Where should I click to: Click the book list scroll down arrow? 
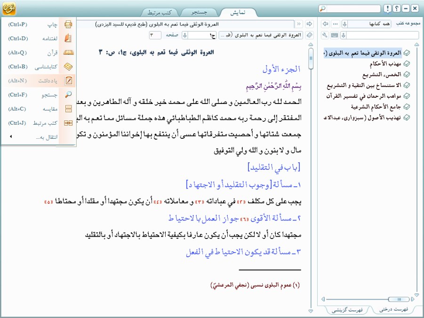tap(416, 295)
